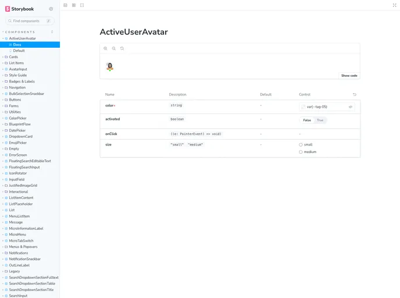Click the grid icon in the top toolbar
The width and height of the screenshot is (400, 298).
[74, 5]
